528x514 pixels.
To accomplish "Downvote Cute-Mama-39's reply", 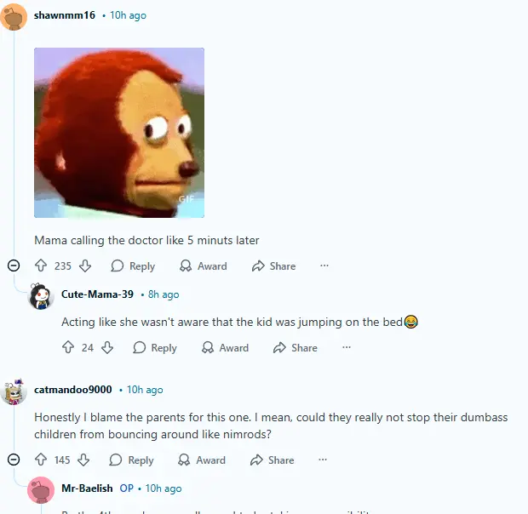I will (107, 347).
